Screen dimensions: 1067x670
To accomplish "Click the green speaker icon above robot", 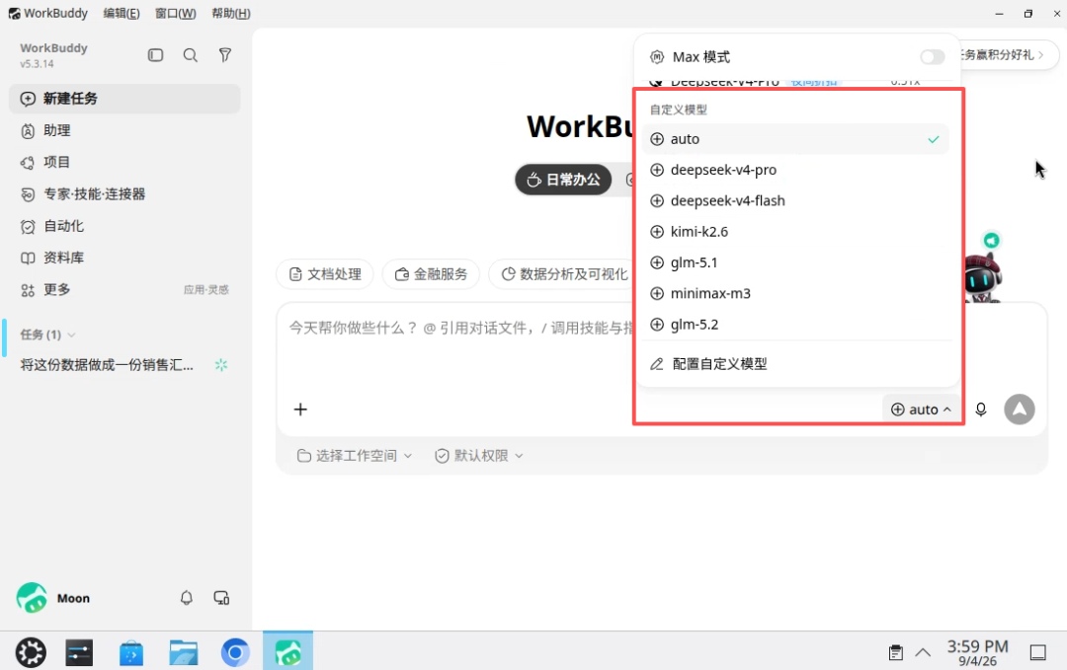I will tap(992, 240).
